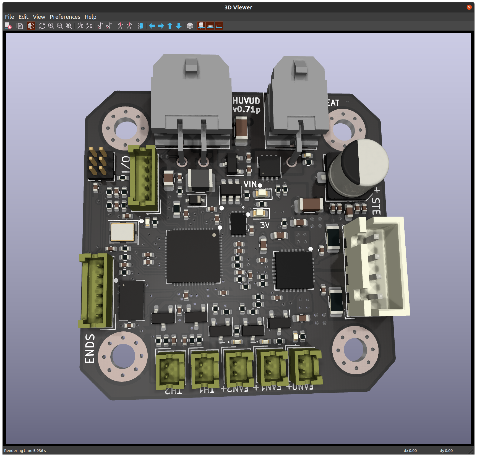Viewport: 477px width, 457px height.
Task: Reload the board with the redraw icon
Action: (x=42, y=26)
